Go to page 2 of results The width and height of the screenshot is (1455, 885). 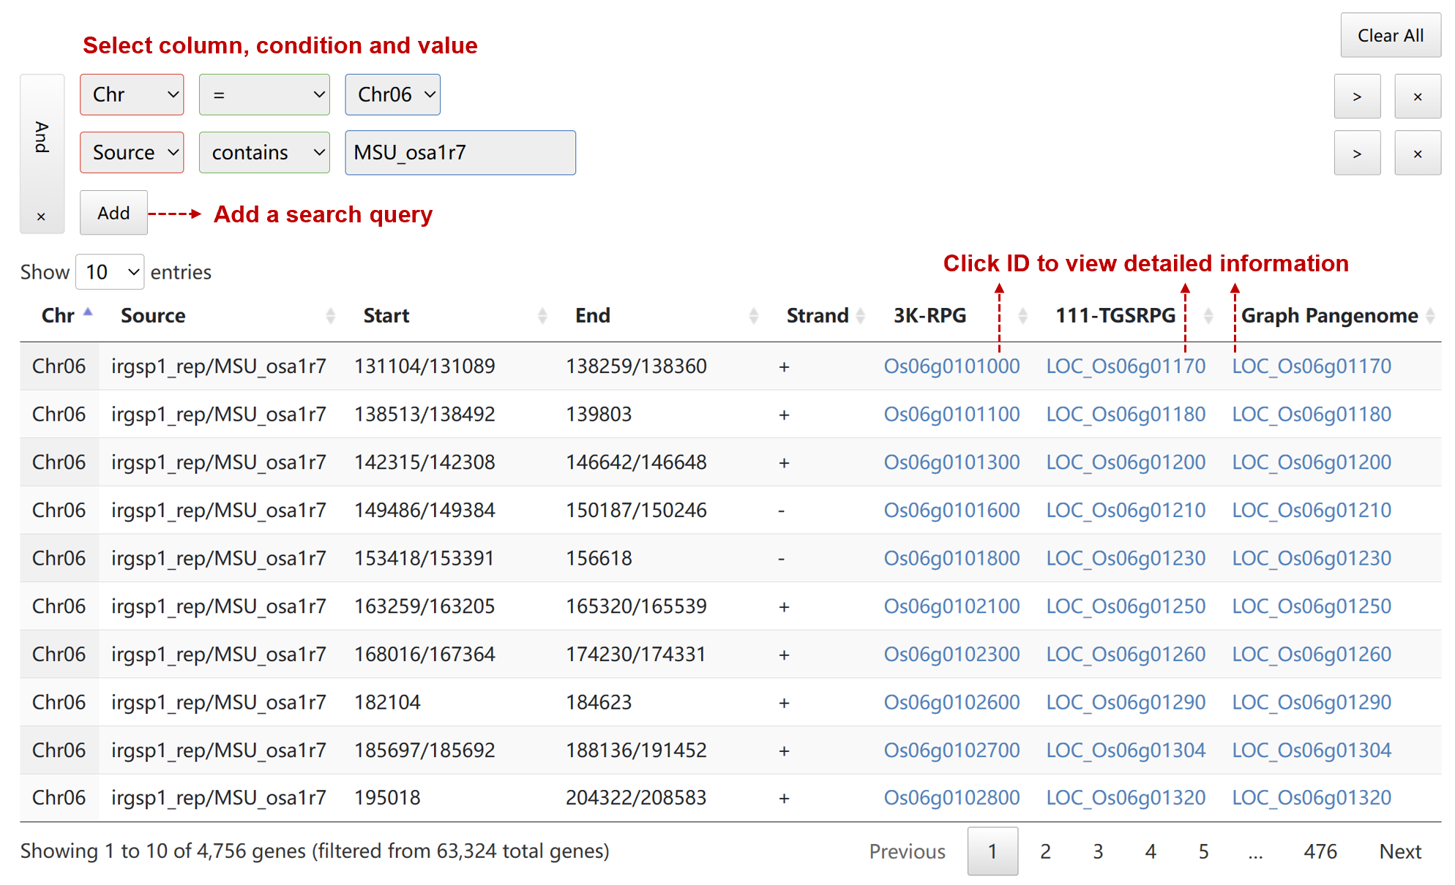click(1045, 851)
